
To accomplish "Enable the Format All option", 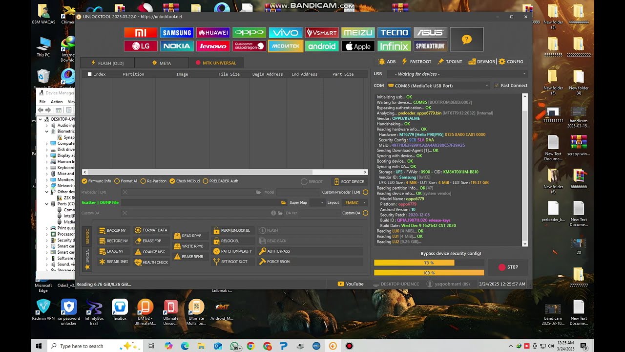I will (x=126, y=181).
